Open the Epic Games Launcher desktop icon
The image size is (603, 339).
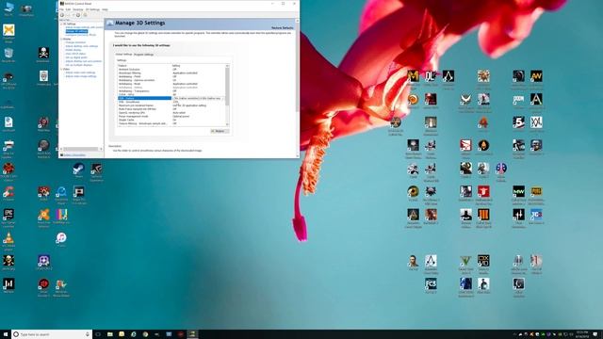pyautogui.click(x=8, y=218)
